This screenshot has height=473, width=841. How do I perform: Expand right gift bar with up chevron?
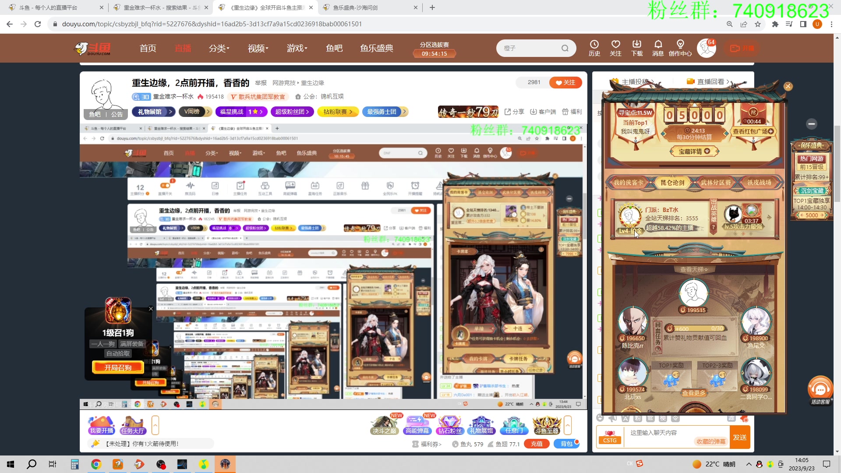coord(568,425)
